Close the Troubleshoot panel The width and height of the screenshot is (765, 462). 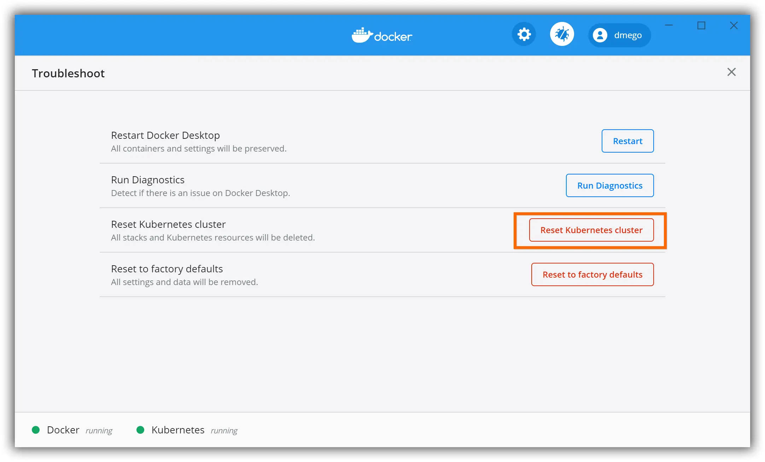[731, 72]
